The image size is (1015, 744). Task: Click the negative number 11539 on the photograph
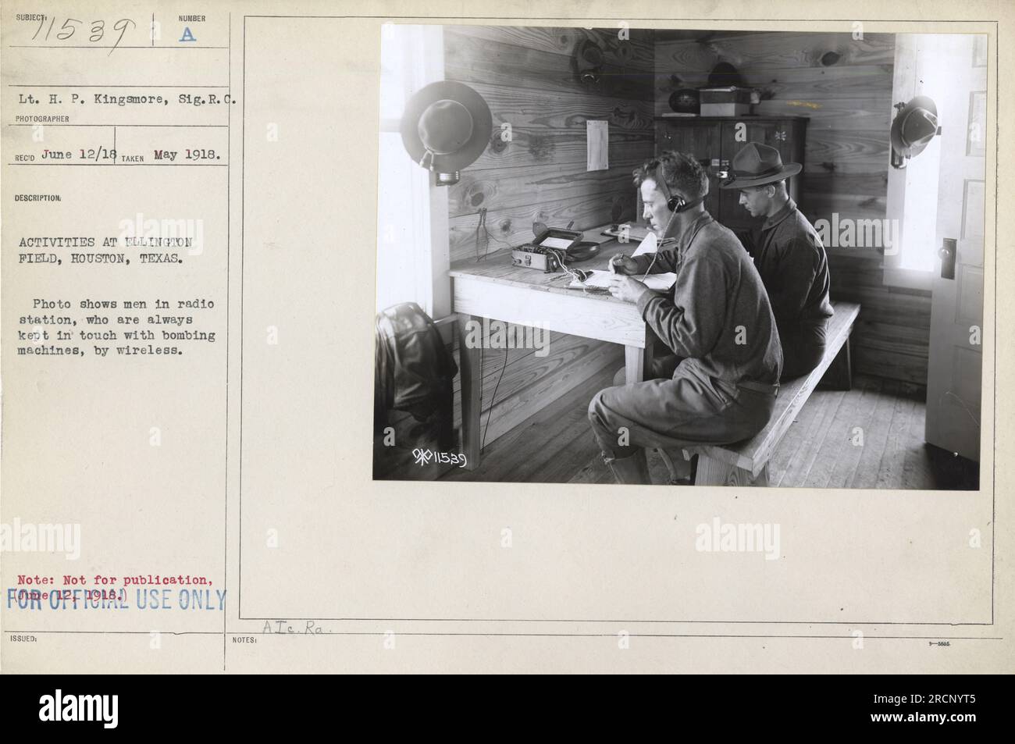439,457
